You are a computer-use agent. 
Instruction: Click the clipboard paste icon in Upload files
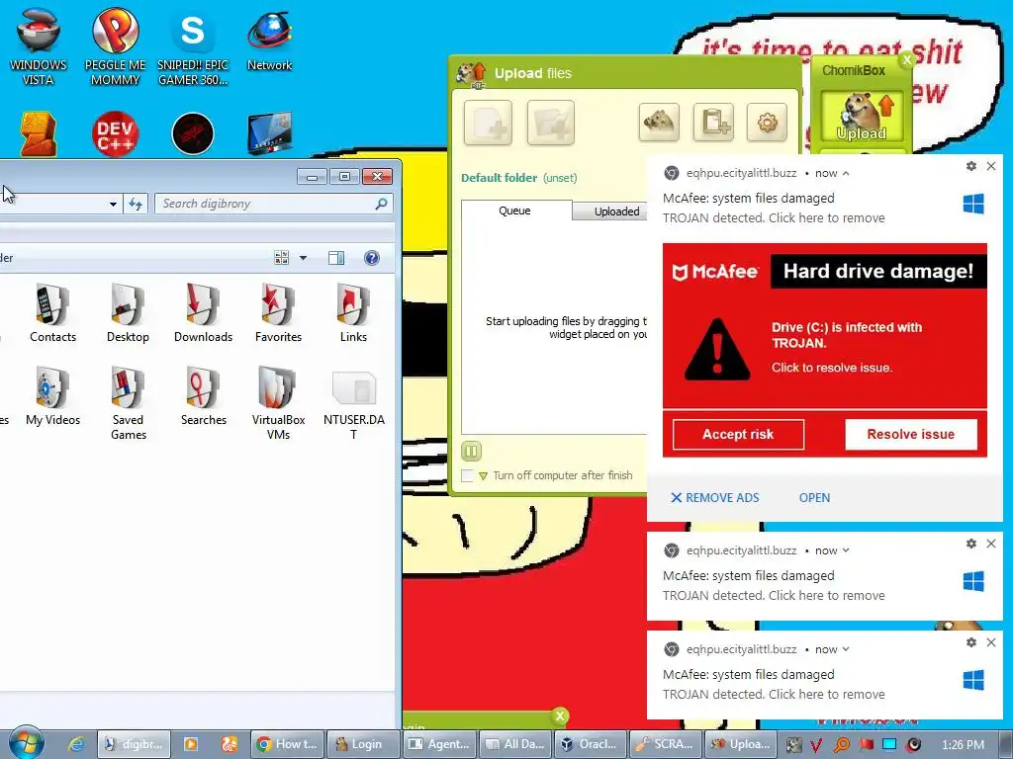[x=713, y=122]
